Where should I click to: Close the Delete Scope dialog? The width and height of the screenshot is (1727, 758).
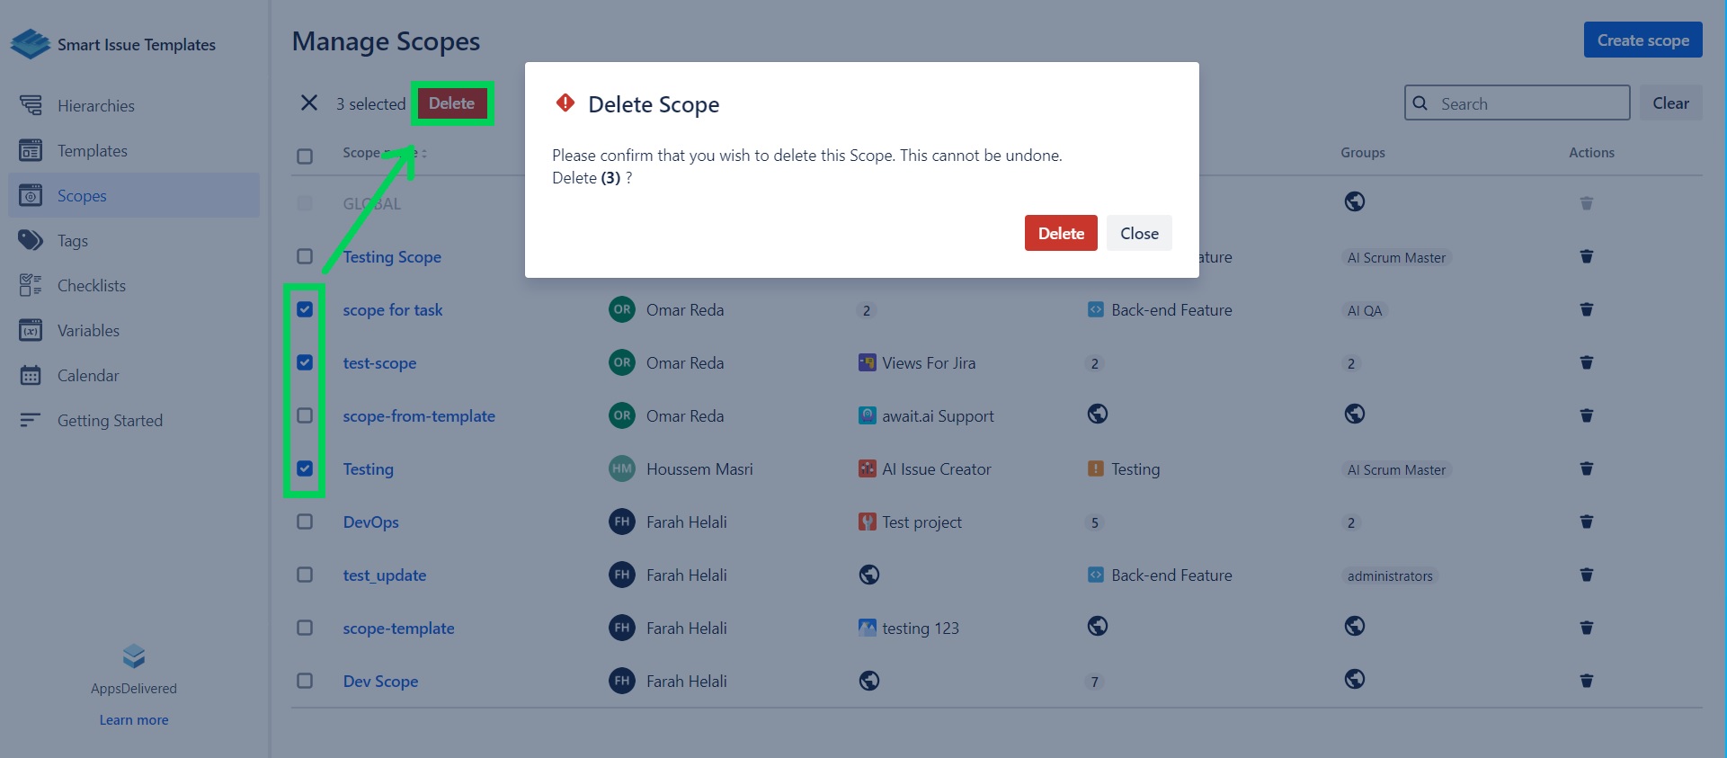click(x=1138, y=233)
